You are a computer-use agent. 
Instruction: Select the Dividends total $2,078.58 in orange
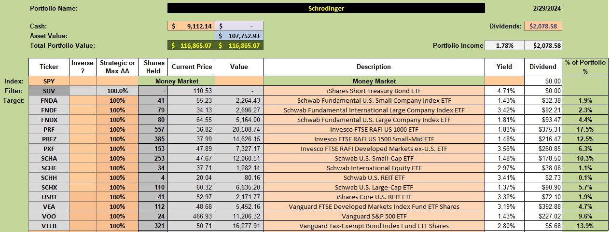click(x=543, y=26)
